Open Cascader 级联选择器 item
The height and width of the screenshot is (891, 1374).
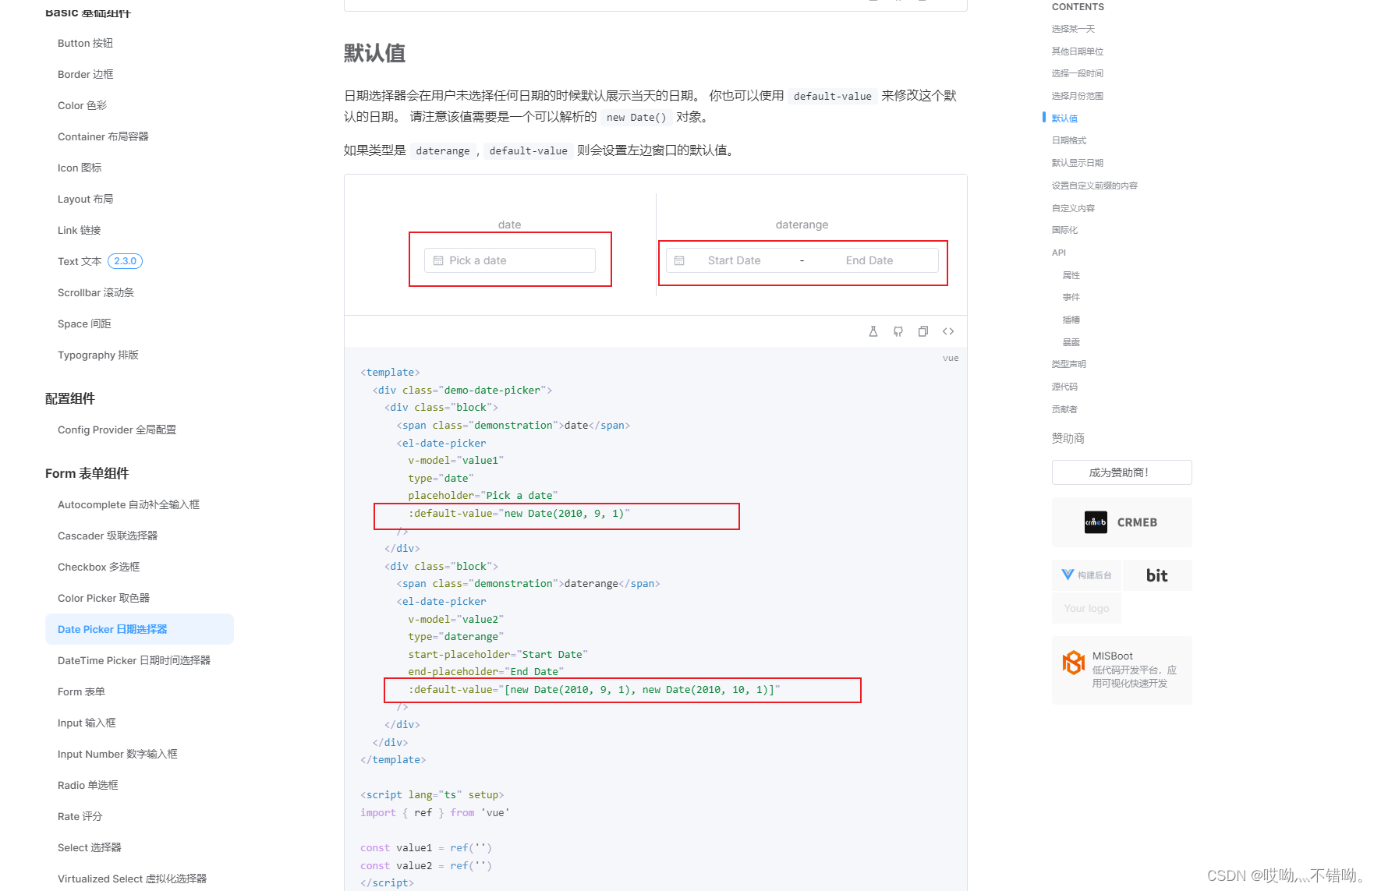108,536
